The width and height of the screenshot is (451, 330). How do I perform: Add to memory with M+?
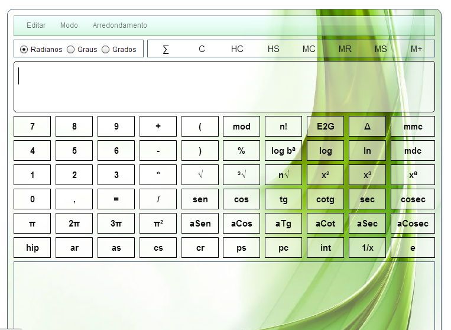417,49
